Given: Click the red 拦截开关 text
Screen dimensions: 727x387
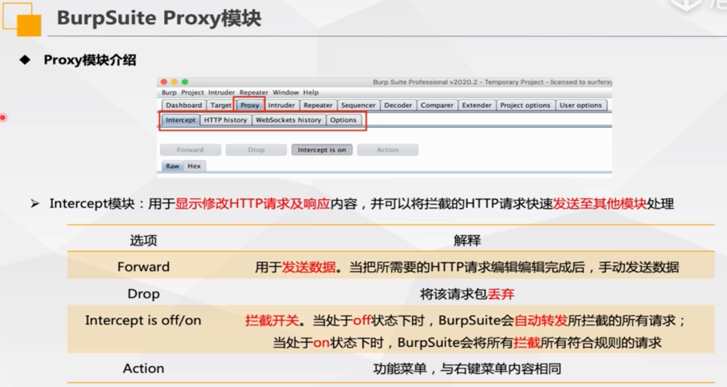Looking at the screenshot, I should click(272, 321).
